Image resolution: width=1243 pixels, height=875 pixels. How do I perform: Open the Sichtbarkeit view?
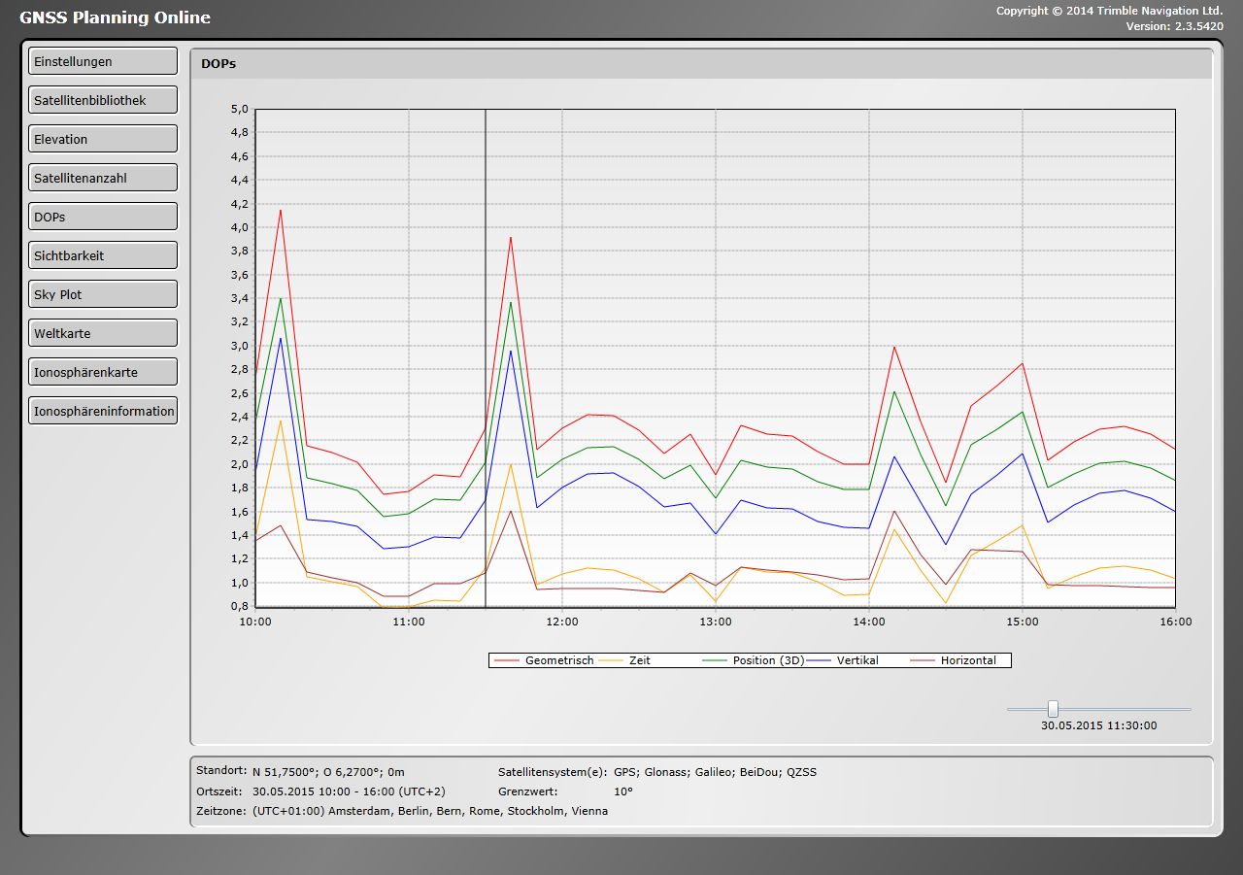click(x=102, y=255)
